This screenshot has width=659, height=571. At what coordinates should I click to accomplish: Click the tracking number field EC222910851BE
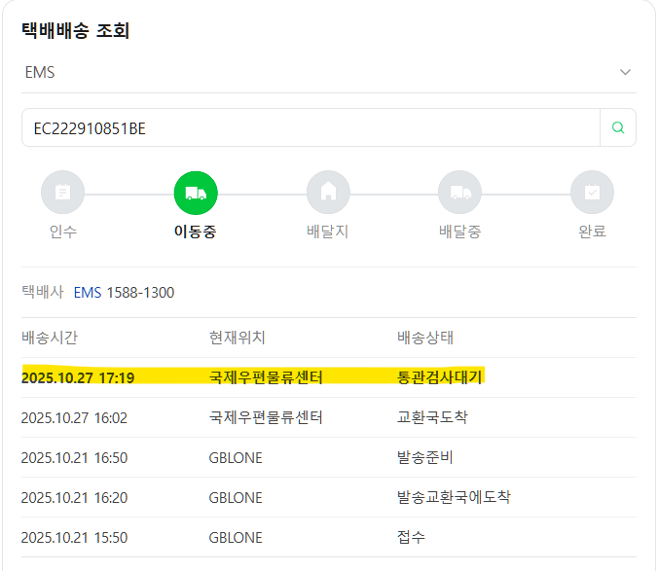click(x=310, y=128)
